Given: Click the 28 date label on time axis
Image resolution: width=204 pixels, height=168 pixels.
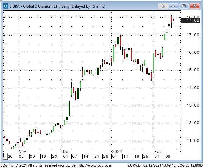Looking at the screenshot, I should pos(106,157).
